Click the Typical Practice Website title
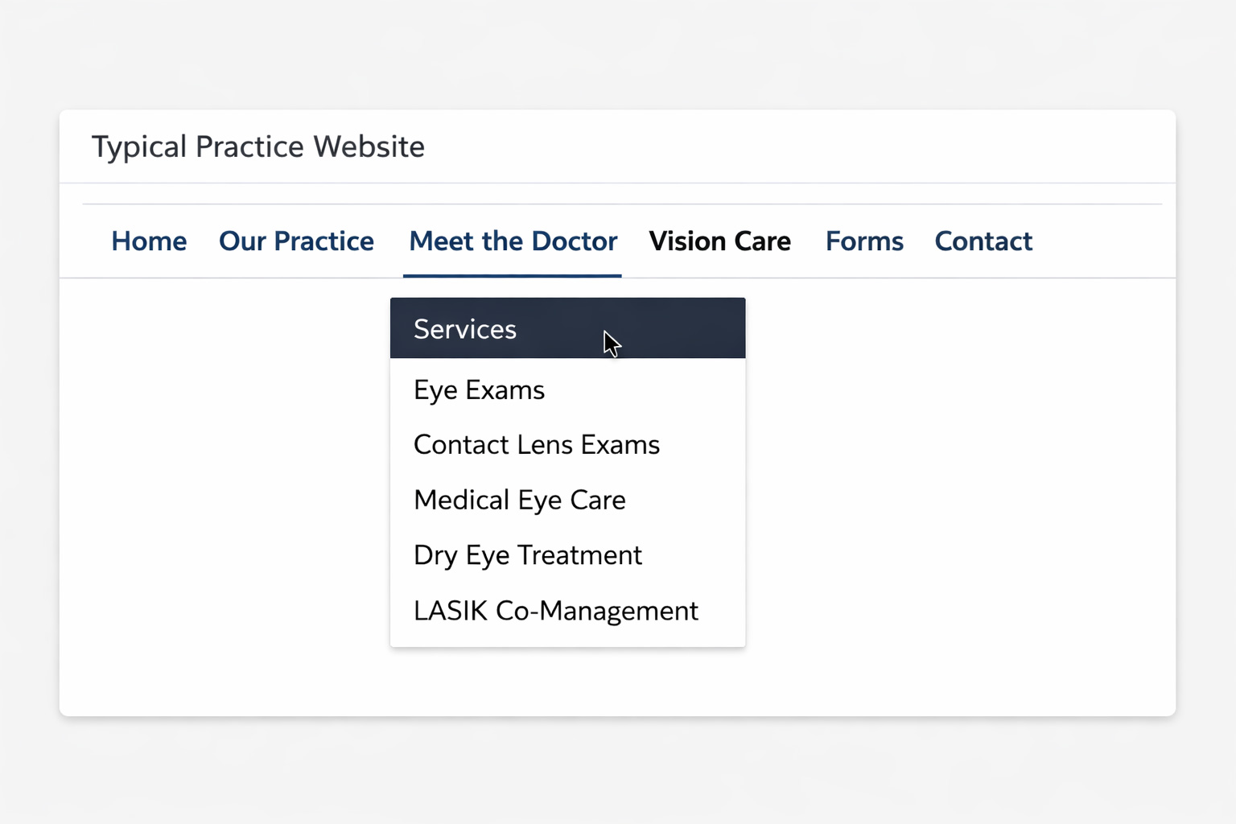 pyautogui.click(x=258, y=146)
